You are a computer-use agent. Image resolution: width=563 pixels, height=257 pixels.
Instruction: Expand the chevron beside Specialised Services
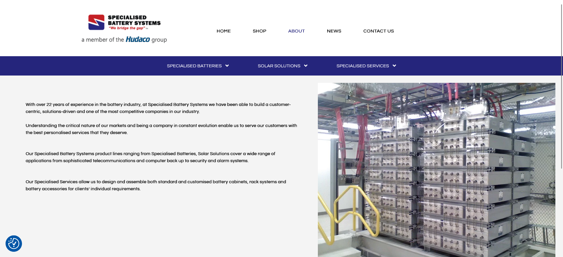[x=394, y=66]
